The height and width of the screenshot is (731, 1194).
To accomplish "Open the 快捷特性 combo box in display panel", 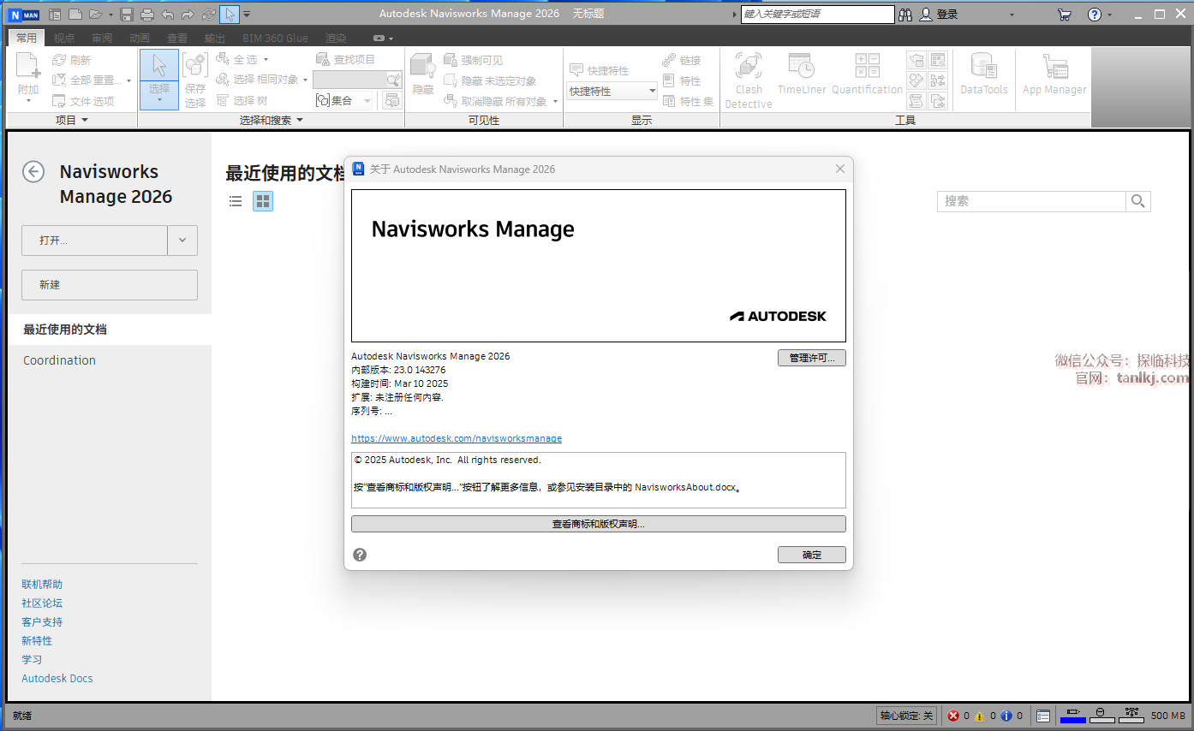I will (x=612, y=91).
